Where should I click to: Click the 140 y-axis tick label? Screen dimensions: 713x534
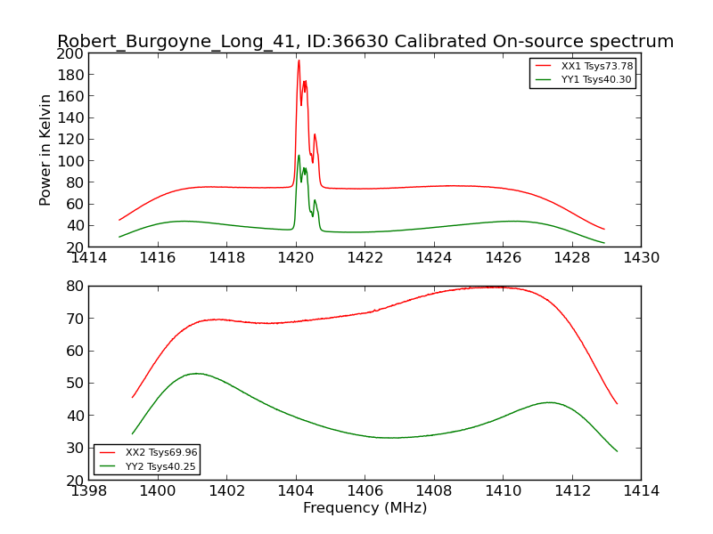[x=70, y=118]
